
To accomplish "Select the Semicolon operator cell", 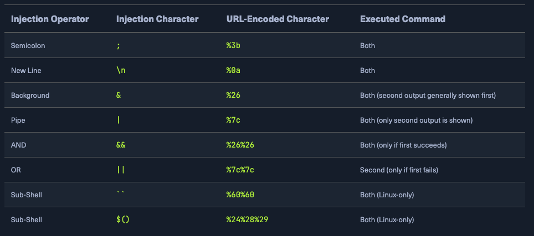I will point(28,46).
